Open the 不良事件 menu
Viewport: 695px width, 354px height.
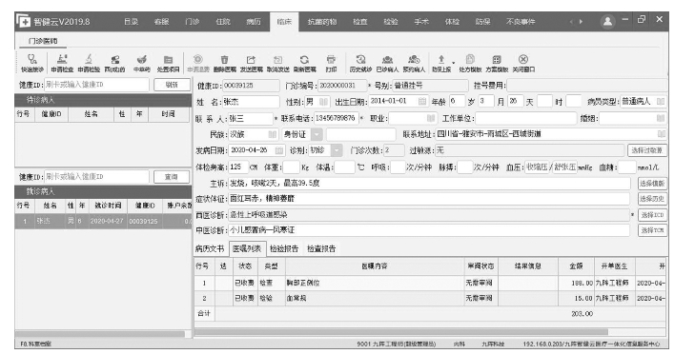[521, 22]
